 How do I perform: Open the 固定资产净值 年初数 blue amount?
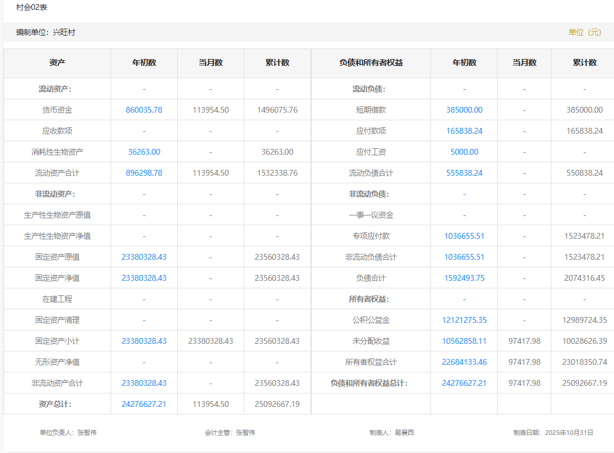click(144, 278)
